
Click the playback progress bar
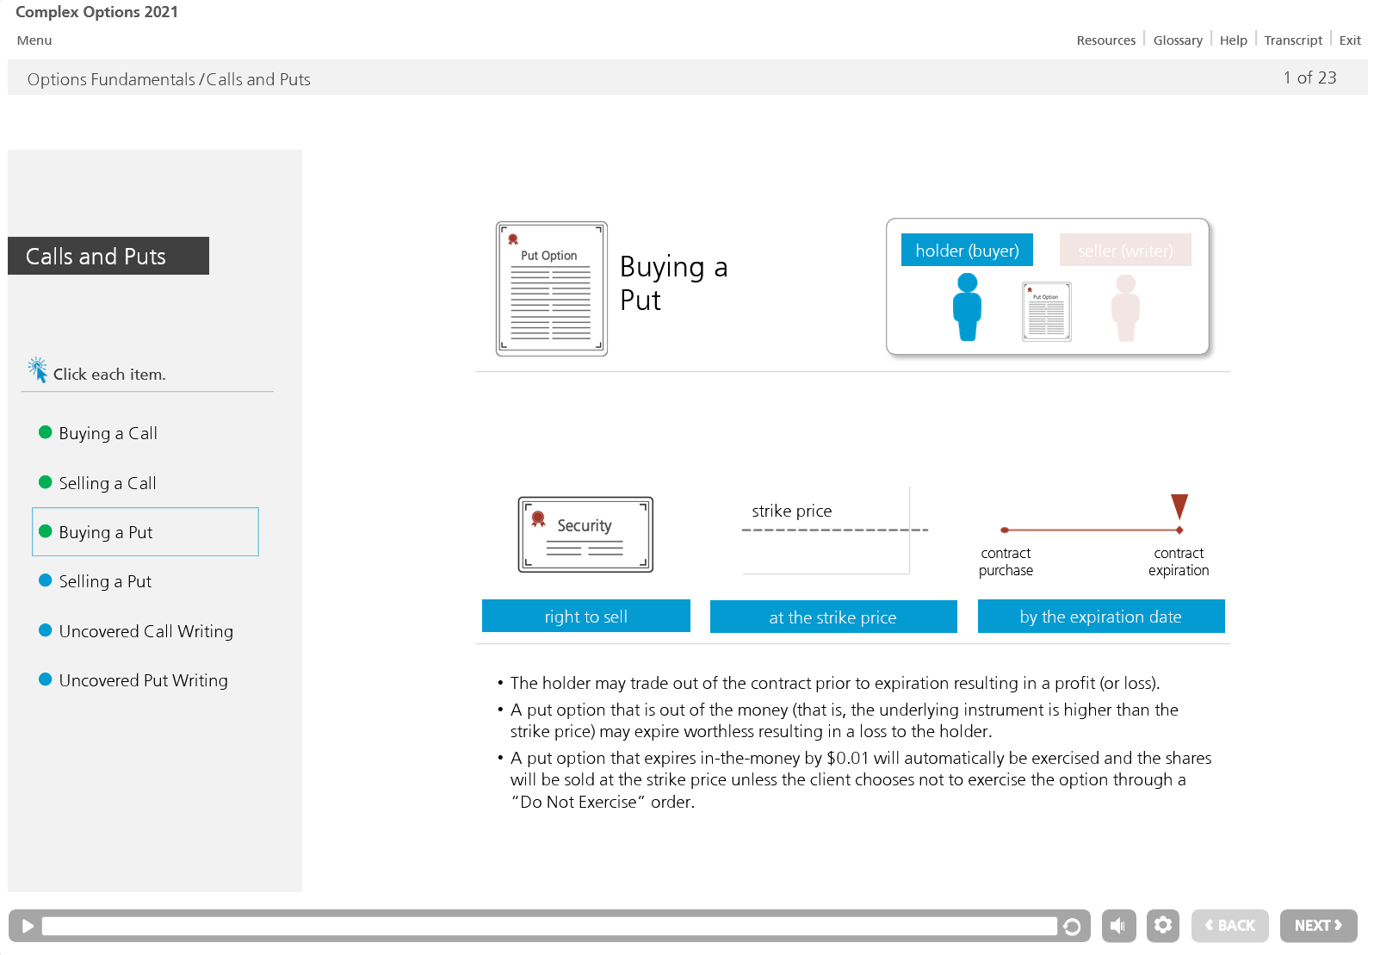point(549,927)
